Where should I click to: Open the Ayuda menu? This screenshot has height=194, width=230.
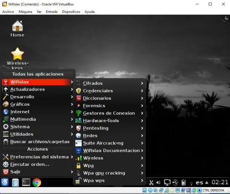pos(90,12)
